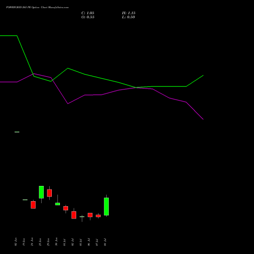Click the close value C: 1.05
The height and width of the screenshot is (254, 254).
[88, 13]
